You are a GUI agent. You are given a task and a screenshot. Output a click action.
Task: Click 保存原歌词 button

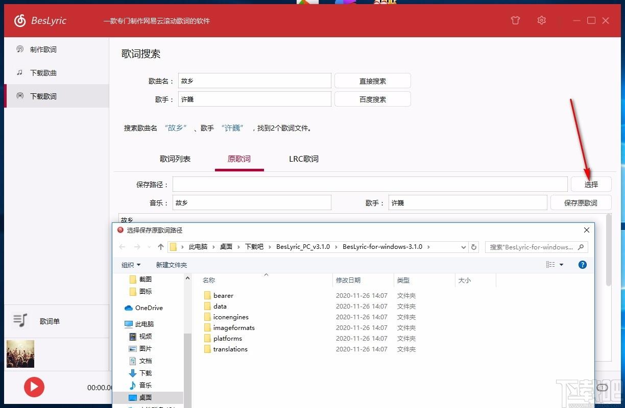pos(581,202)
